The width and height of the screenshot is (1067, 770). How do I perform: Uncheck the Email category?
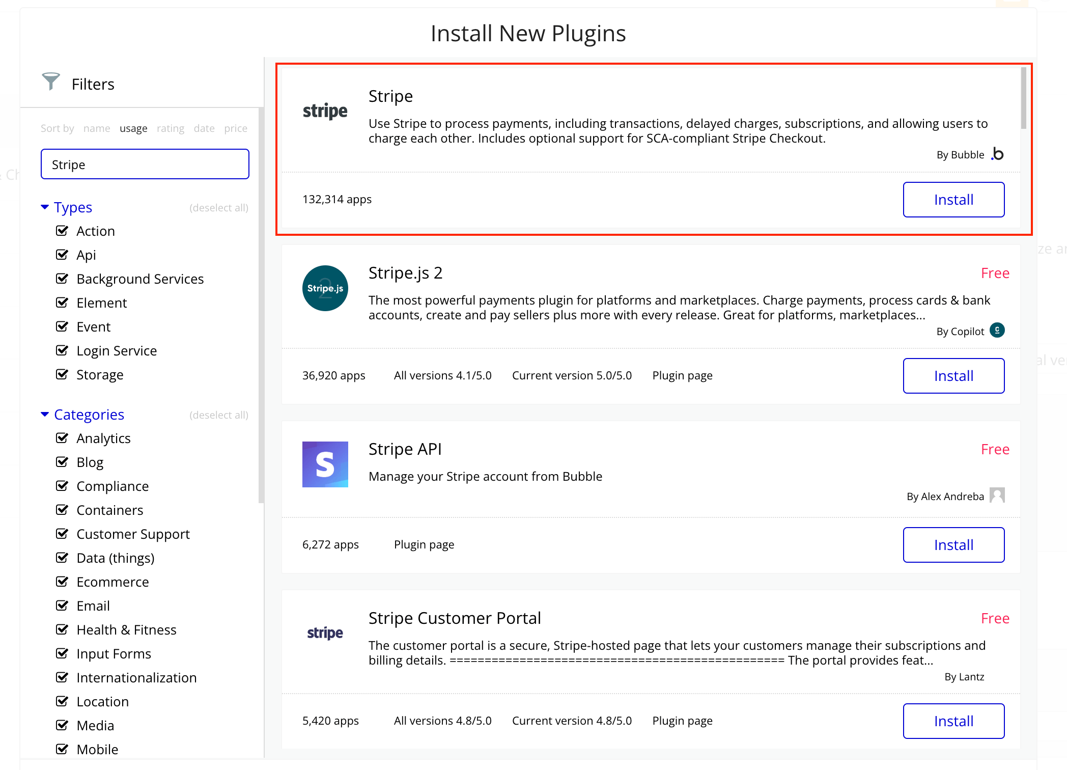pyautogui.click(x=62, y=606)
